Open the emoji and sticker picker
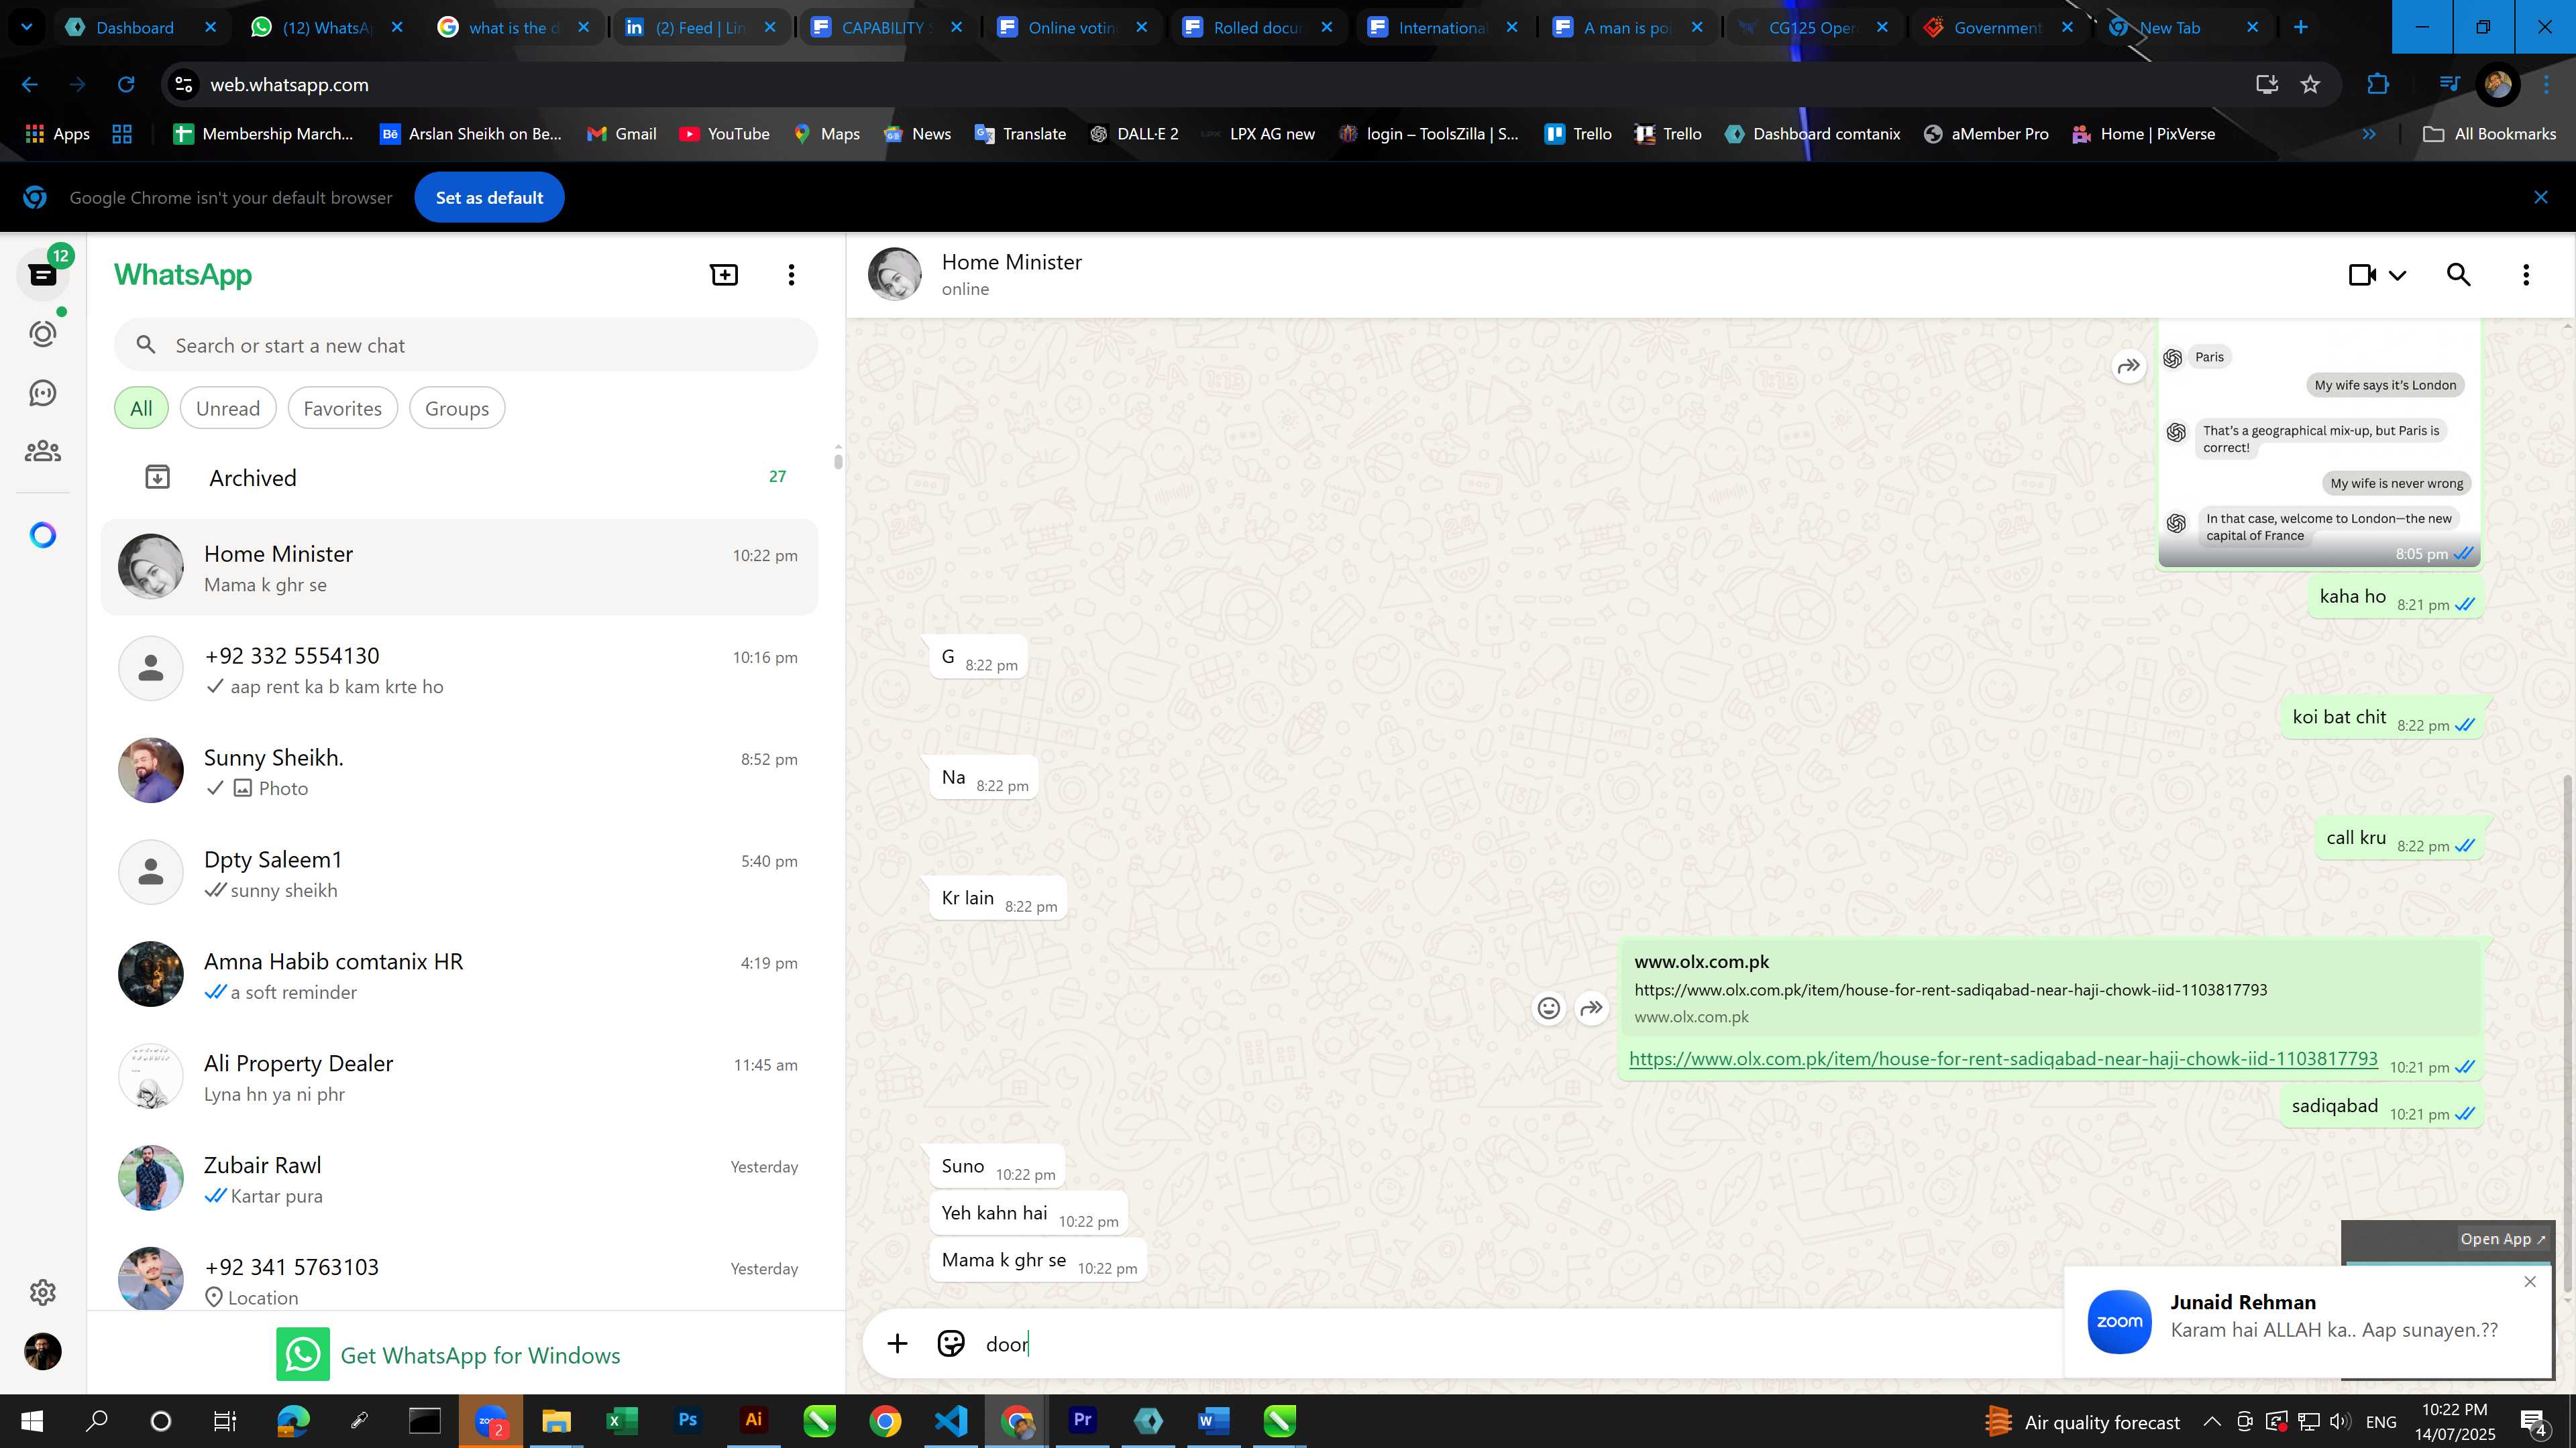Screen dimensions: 2576x1448 click(951, 1344)
